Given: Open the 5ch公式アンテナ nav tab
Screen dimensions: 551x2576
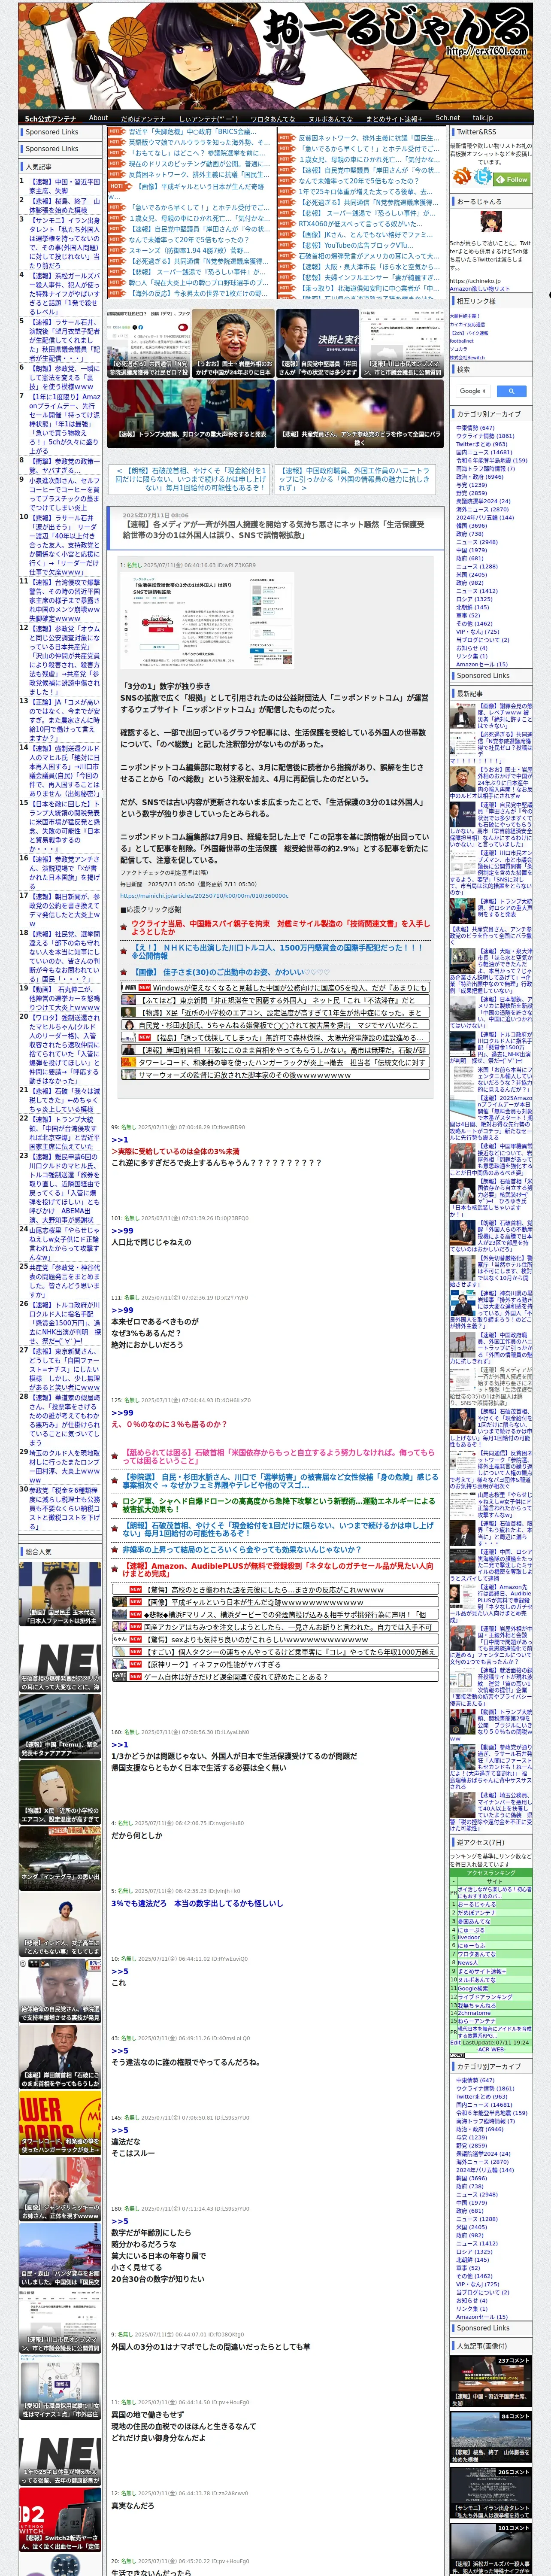Looking at the screenshot, I should [x=50, y=118].
